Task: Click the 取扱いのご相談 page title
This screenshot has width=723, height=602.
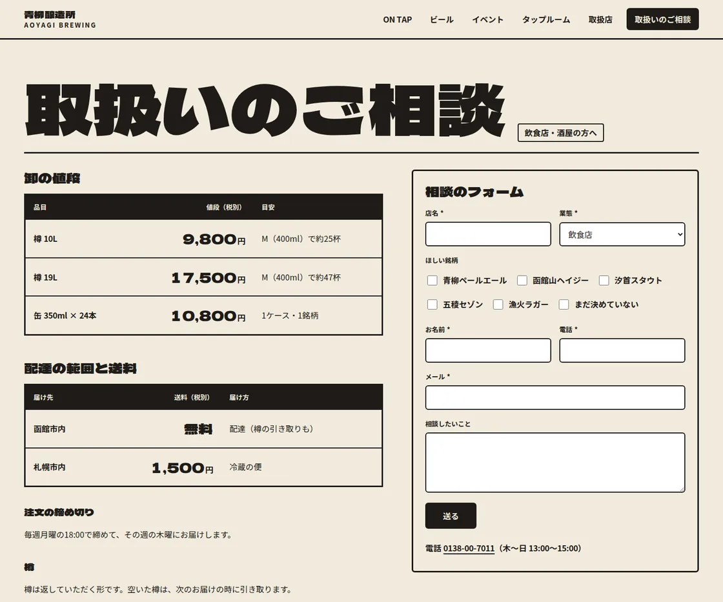Action: click(x=265, y=110)
